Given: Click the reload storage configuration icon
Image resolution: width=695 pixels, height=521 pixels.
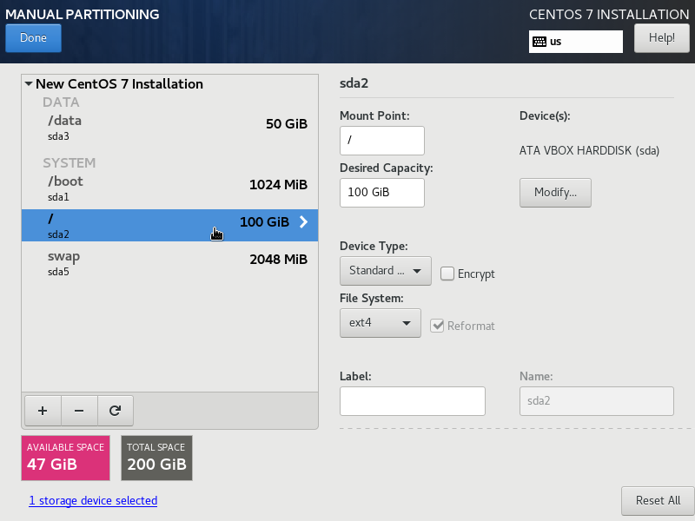Looking at the screenshot, I should pyautogui.click(x=114, y=408).
